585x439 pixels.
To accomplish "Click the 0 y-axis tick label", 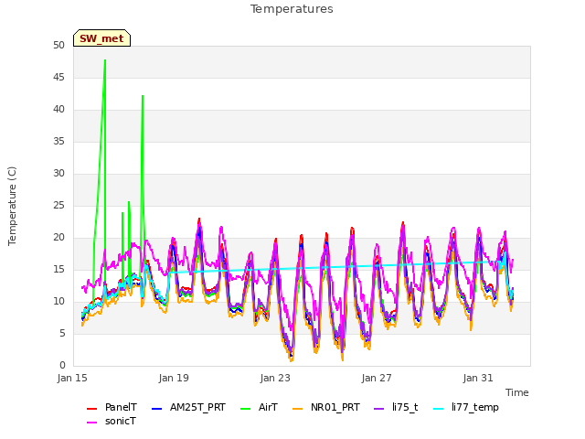I will [62, 365].
